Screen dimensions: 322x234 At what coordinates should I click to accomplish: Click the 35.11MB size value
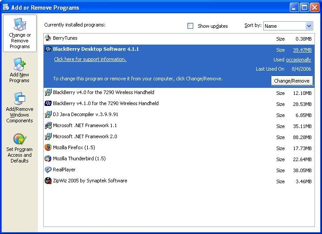click(302, 126)
